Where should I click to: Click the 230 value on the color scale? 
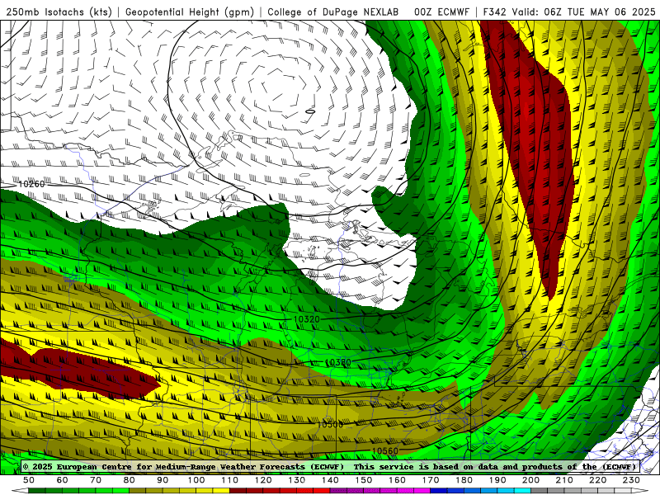click(631, 480)
